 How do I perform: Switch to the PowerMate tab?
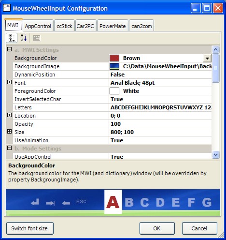point(113,26)
